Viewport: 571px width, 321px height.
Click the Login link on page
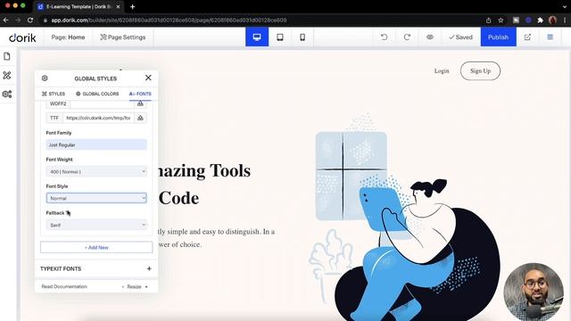pyautogui.click(x=442, y=71)
